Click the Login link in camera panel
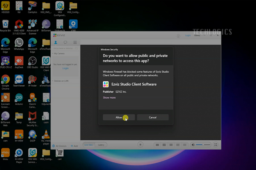 65,68
